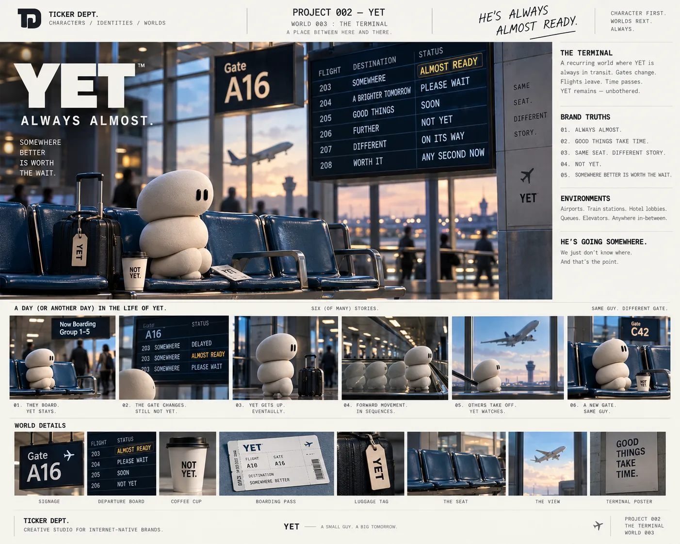Click the "WORLD DETAILS" section heading
This screenshot has height=544, width=680.
point(40,425)
